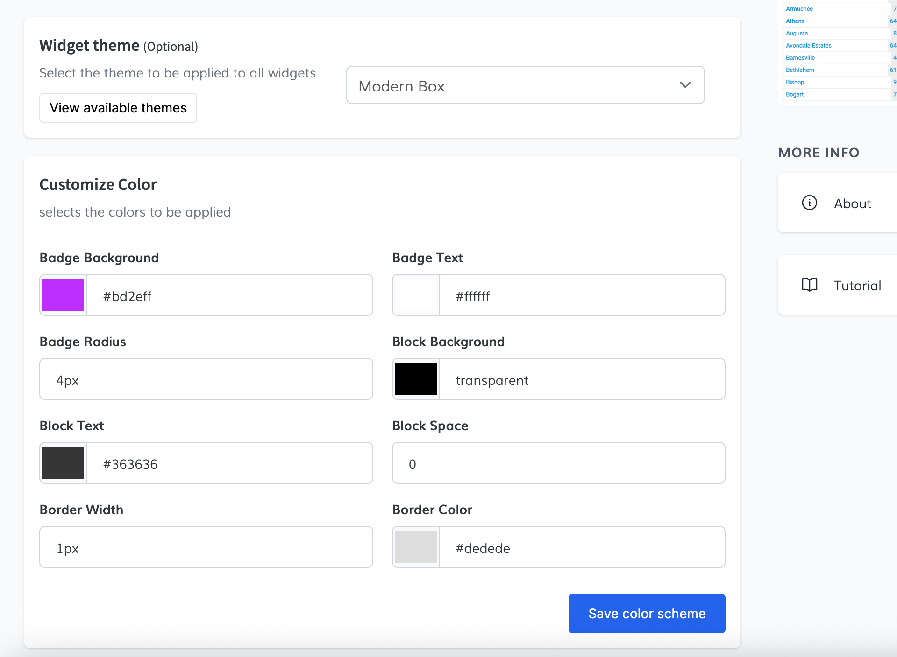Viewport: 897px width, 657px height.
Task: Click the Avondale Estates city link
Action: (808, 45)
